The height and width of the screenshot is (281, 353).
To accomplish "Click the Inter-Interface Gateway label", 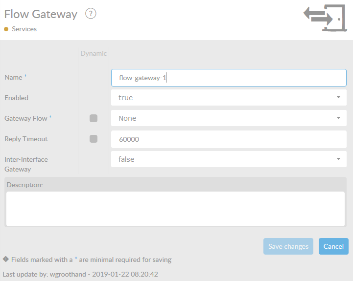I will click(x=26, y=164).
